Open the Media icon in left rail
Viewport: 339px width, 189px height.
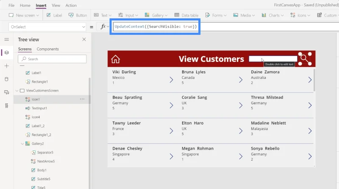click(7, 92)
